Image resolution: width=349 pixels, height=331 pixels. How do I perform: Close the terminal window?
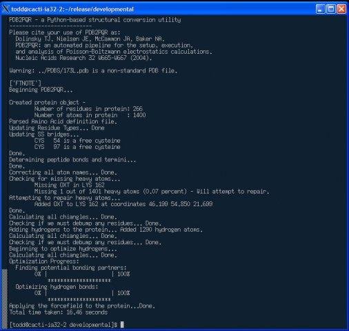341,9
